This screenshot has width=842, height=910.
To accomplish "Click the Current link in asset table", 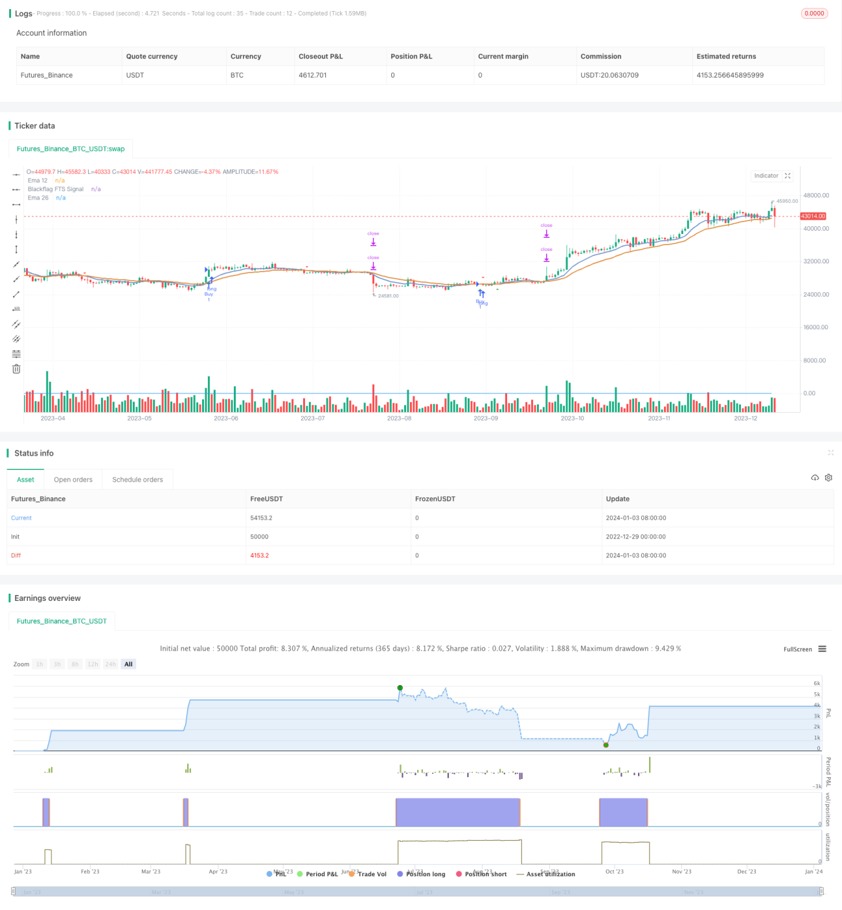I will click(x=21, y=518).
